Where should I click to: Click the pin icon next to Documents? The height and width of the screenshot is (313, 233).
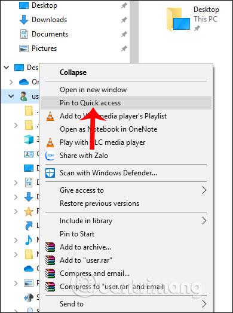[x=124, y=34]
